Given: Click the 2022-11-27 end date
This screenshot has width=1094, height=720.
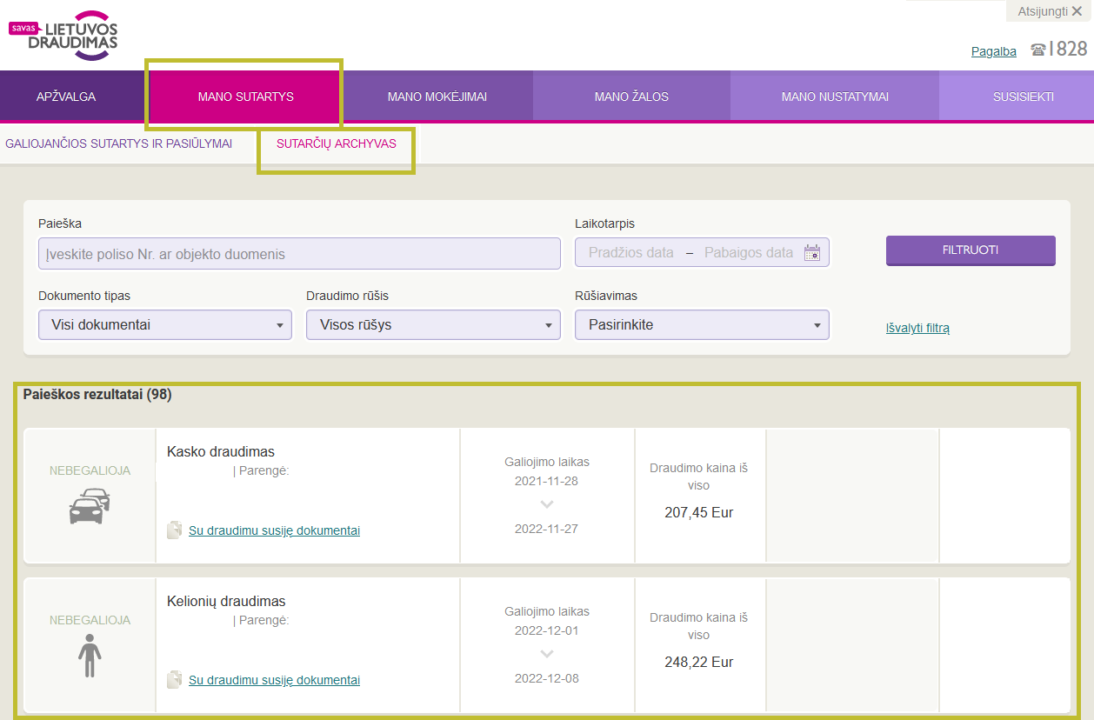Looking at the screenshot, I should 547,529.
